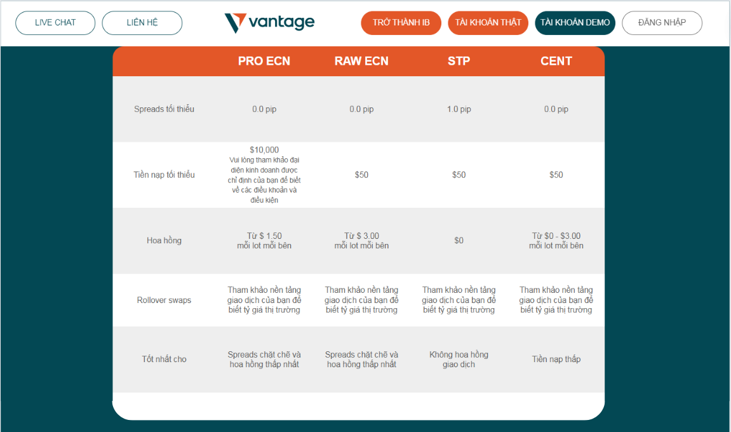
Task: Click 'Từ $0 - $3.00' commission cell
Action: pos(556,241)
